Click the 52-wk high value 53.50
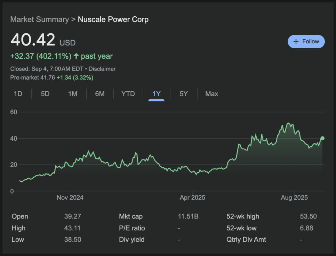Viewport: 336px width, 256px height. tap(309, 216)
